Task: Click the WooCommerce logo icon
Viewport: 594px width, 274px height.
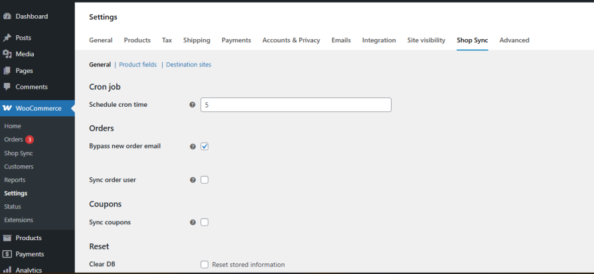Action: 7,108
